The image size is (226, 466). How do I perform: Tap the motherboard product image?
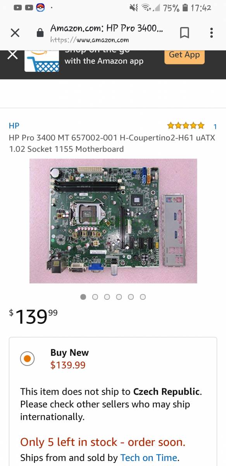tap(113, 221)
